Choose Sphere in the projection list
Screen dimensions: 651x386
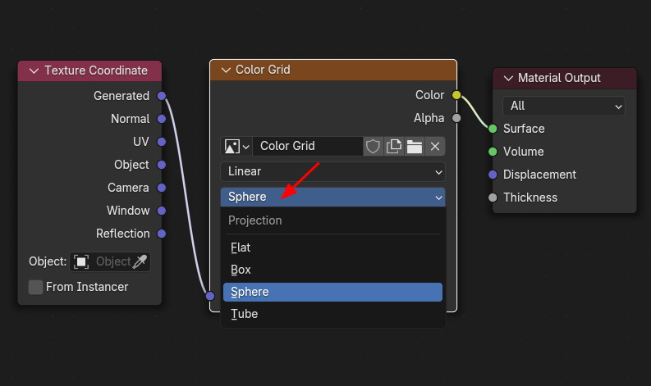click(332, 292)
